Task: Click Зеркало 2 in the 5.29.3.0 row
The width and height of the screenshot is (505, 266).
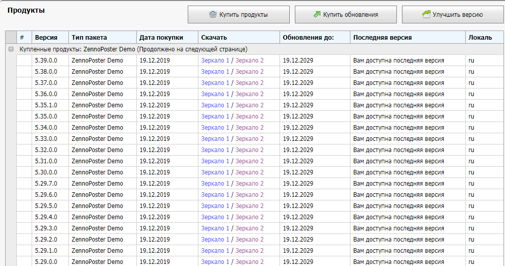Action: tap(249, 228)
